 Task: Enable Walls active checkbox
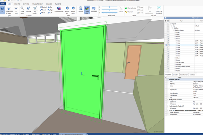[168, 32]
